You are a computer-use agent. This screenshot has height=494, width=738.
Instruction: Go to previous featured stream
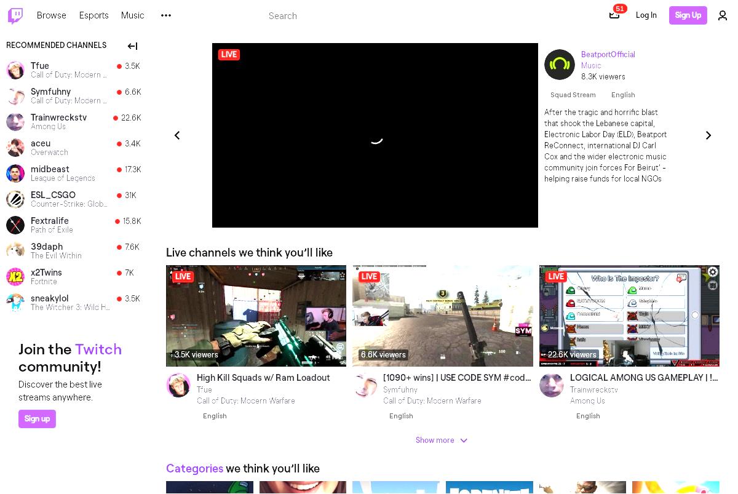[x=177, y=135]
